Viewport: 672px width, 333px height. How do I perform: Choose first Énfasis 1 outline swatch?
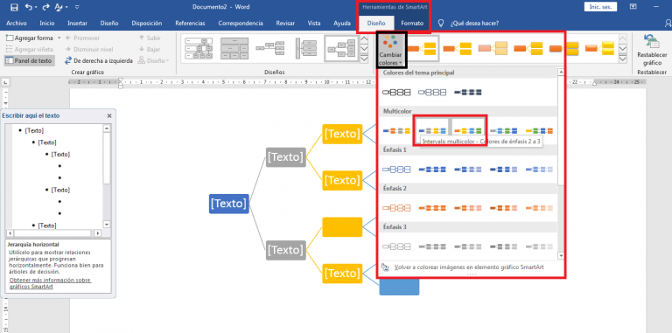click(x=396, y=170)
